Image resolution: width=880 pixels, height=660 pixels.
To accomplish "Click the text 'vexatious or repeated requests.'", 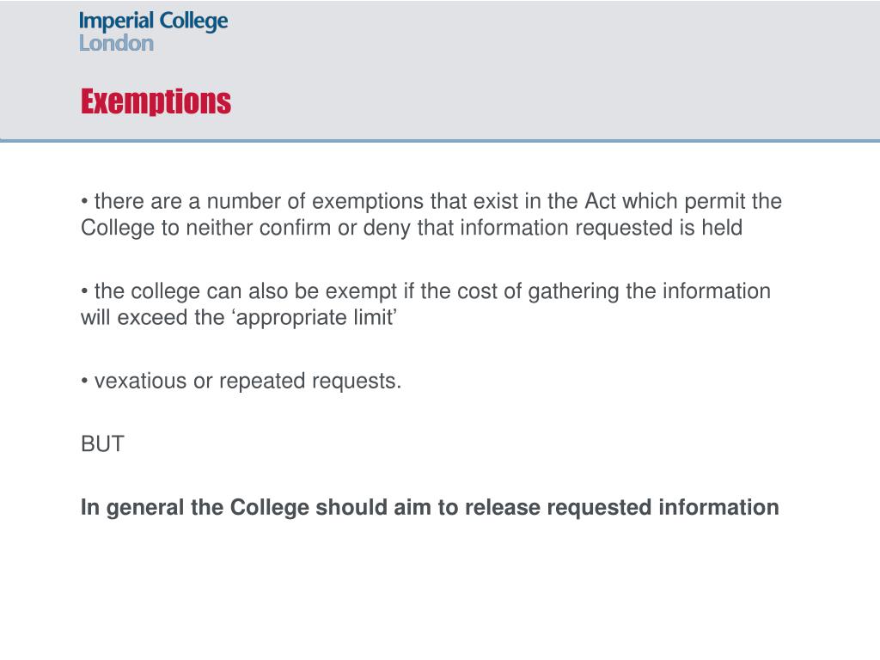I will point(247,381).
